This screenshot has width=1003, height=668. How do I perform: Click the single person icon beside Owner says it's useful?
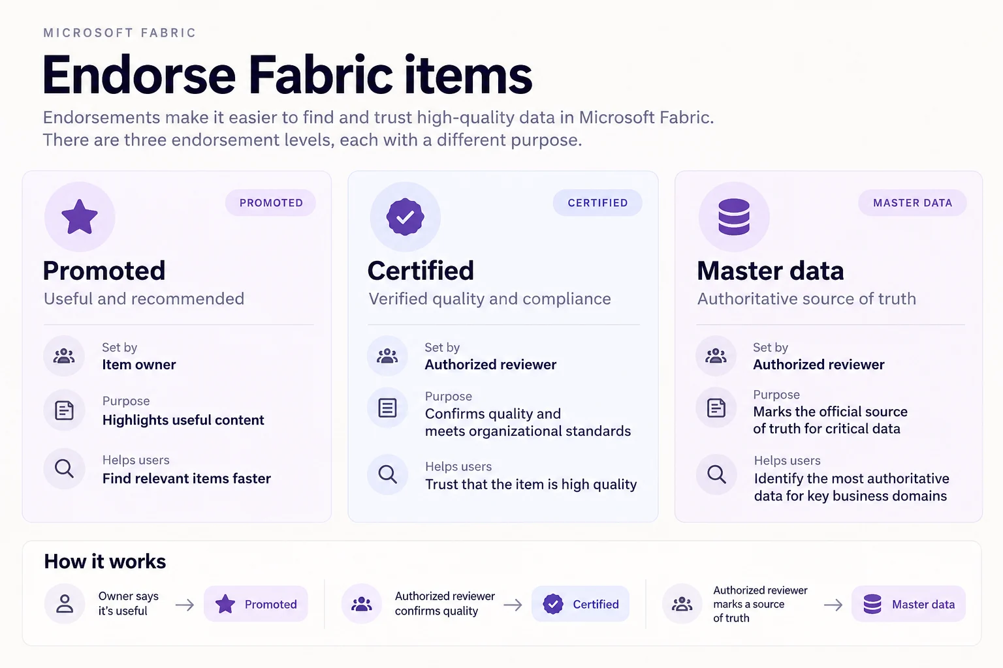[65, 603]
